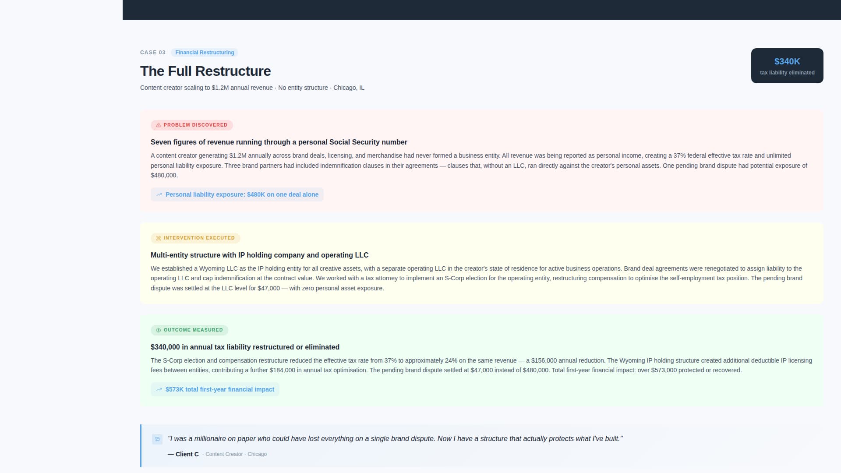The image size is (841, 473).
Task: Click the $340,000 in annual tax liability heading
Action: pos(245,347)
